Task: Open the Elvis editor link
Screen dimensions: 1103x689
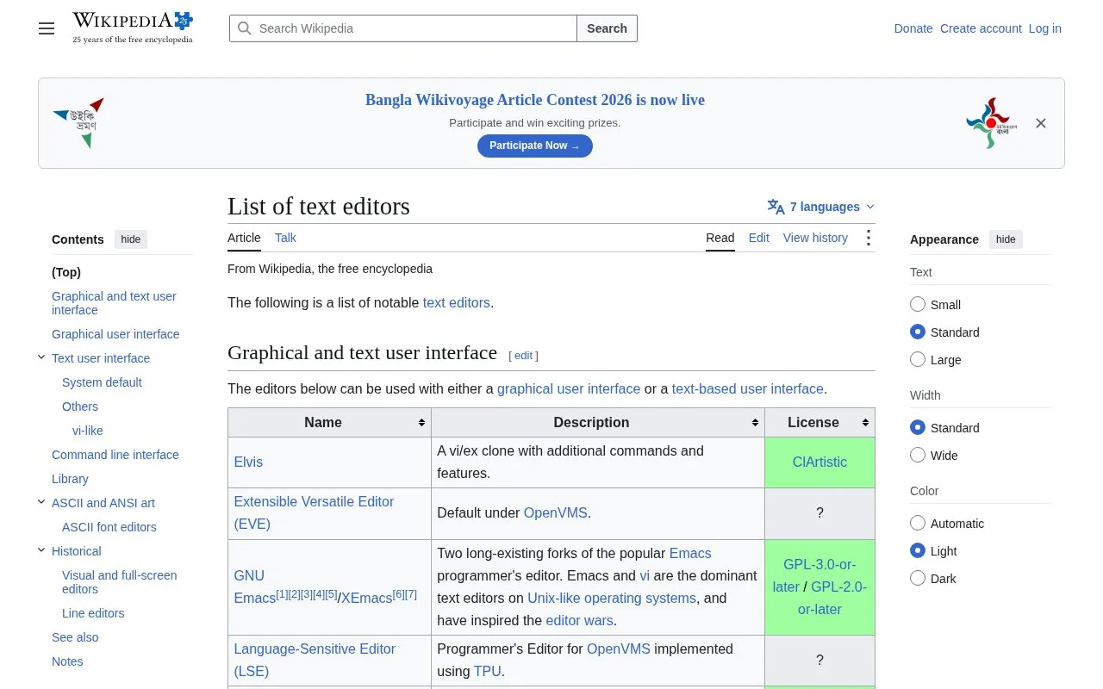Action: (x=248, y=462)
